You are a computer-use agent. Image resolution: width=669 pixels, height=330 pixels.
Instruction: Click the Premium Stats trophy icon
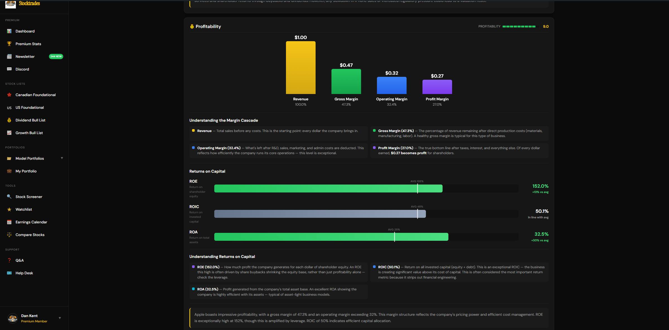(9, 44)
